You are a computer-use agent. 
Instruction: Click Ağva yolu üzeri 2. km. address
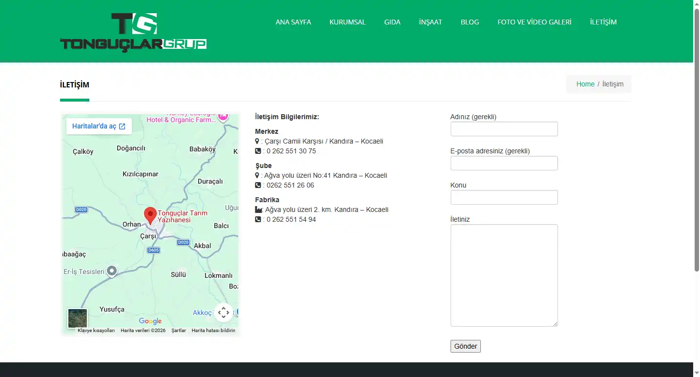click(327, 209)
